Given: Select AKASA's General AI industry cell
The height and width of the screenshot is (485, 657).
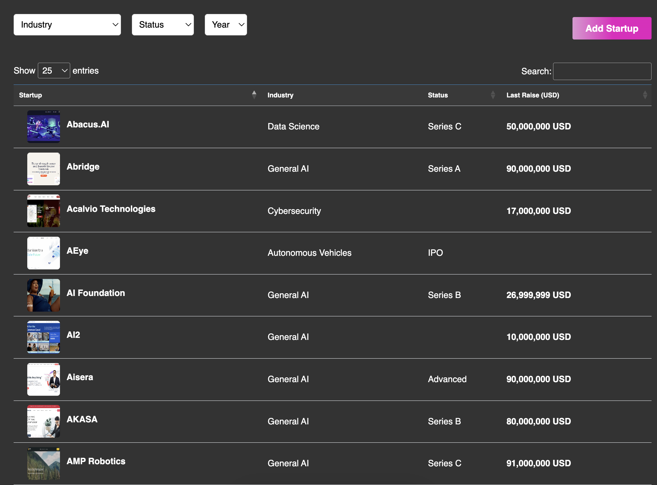Looking at the screenshot, I should pos(288,421).
